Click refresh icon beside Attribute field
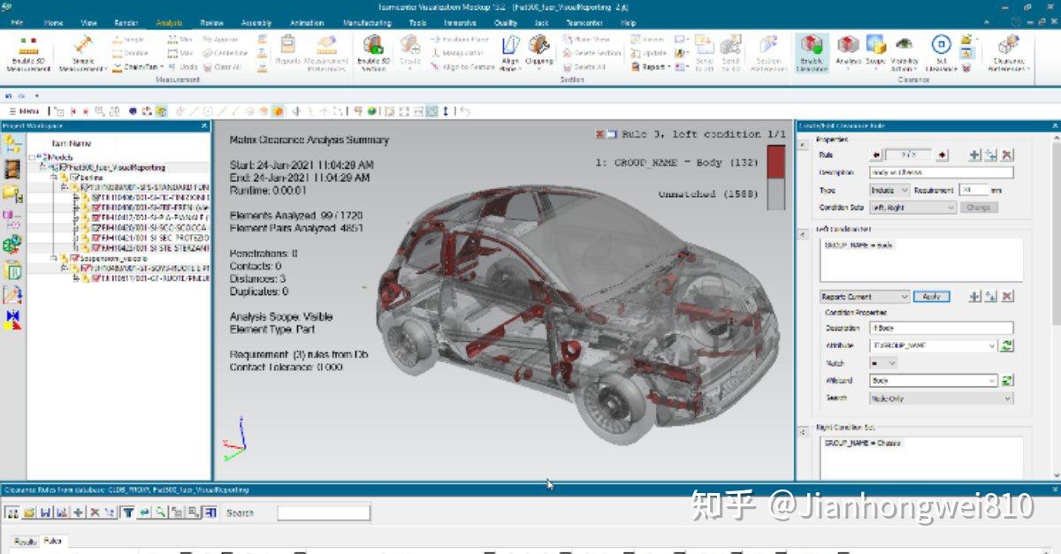 [x=1006, y=345]
